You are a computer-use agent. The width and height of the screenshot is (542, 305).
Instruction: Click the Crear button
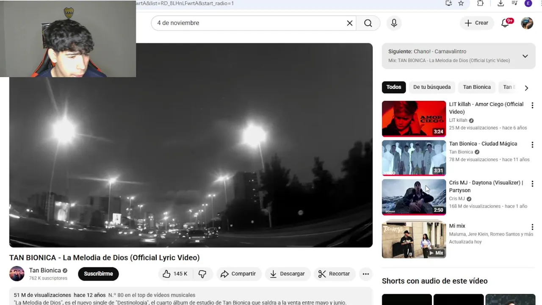(477, 23)
